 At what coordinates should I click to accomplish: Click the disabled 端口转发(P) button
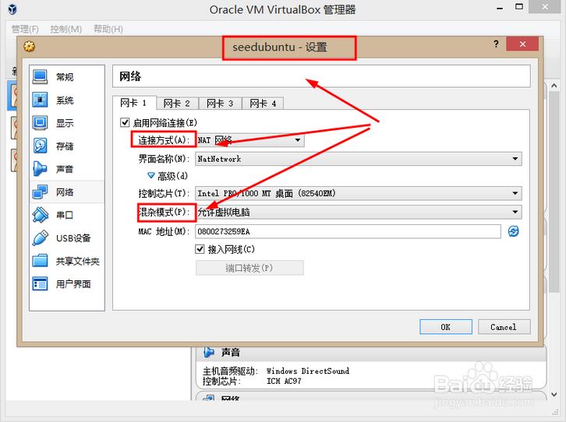249,268
